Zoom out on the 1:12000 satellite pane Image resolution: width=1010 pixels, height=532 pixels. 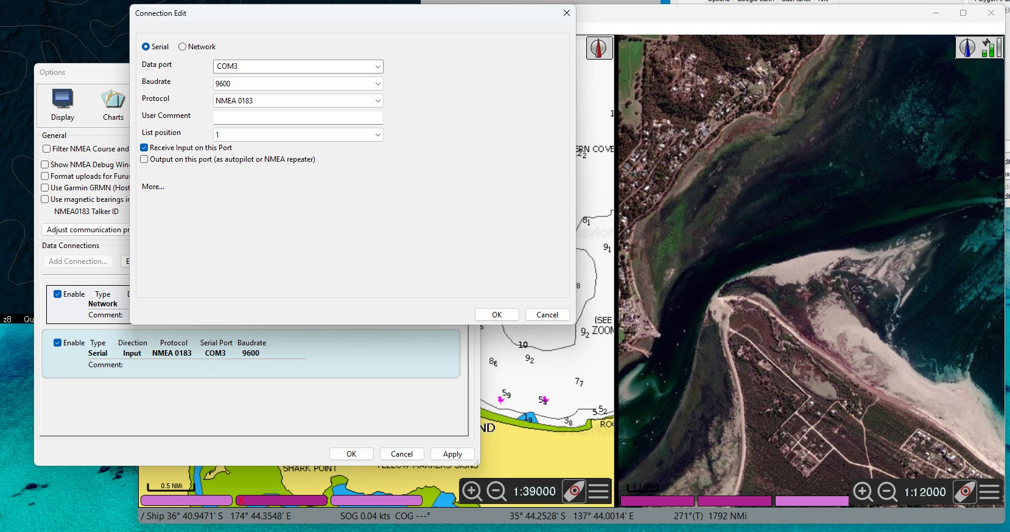click(x=887, y=491)
